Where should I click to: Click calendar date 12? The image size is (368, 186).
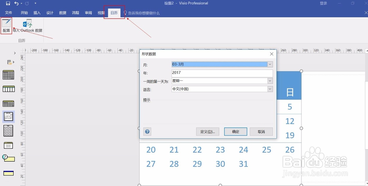pyautogui.click(x=290, y=121)
